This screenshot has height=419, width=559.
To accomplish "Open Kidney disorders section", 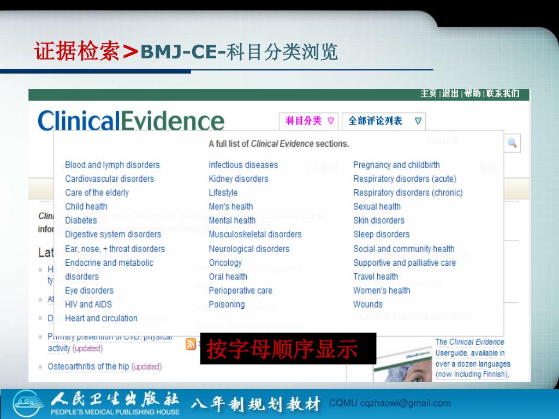I will coord(239,179).
